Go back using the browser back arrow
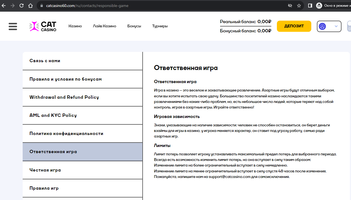Screen dimensions: 351x200 [4, 5]
